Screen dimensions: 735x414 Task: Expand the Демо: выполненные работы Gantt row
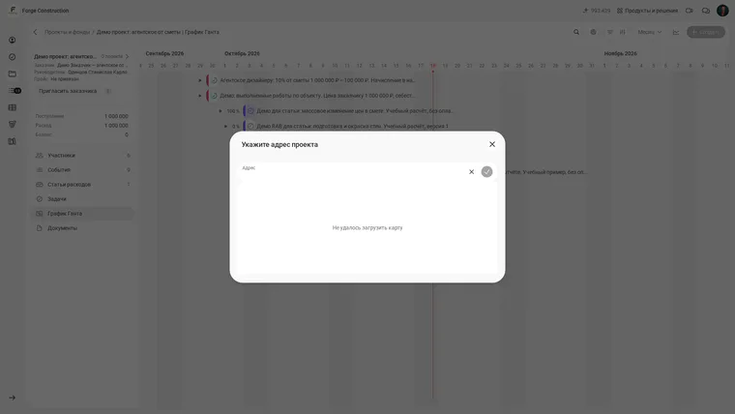pyautogui.click(x=199, y=96)
